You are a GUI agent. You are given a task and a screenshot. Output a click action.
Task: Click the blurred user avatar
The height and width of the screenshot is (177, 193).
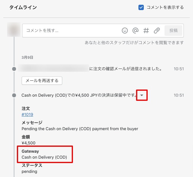[x=14, y=30]
